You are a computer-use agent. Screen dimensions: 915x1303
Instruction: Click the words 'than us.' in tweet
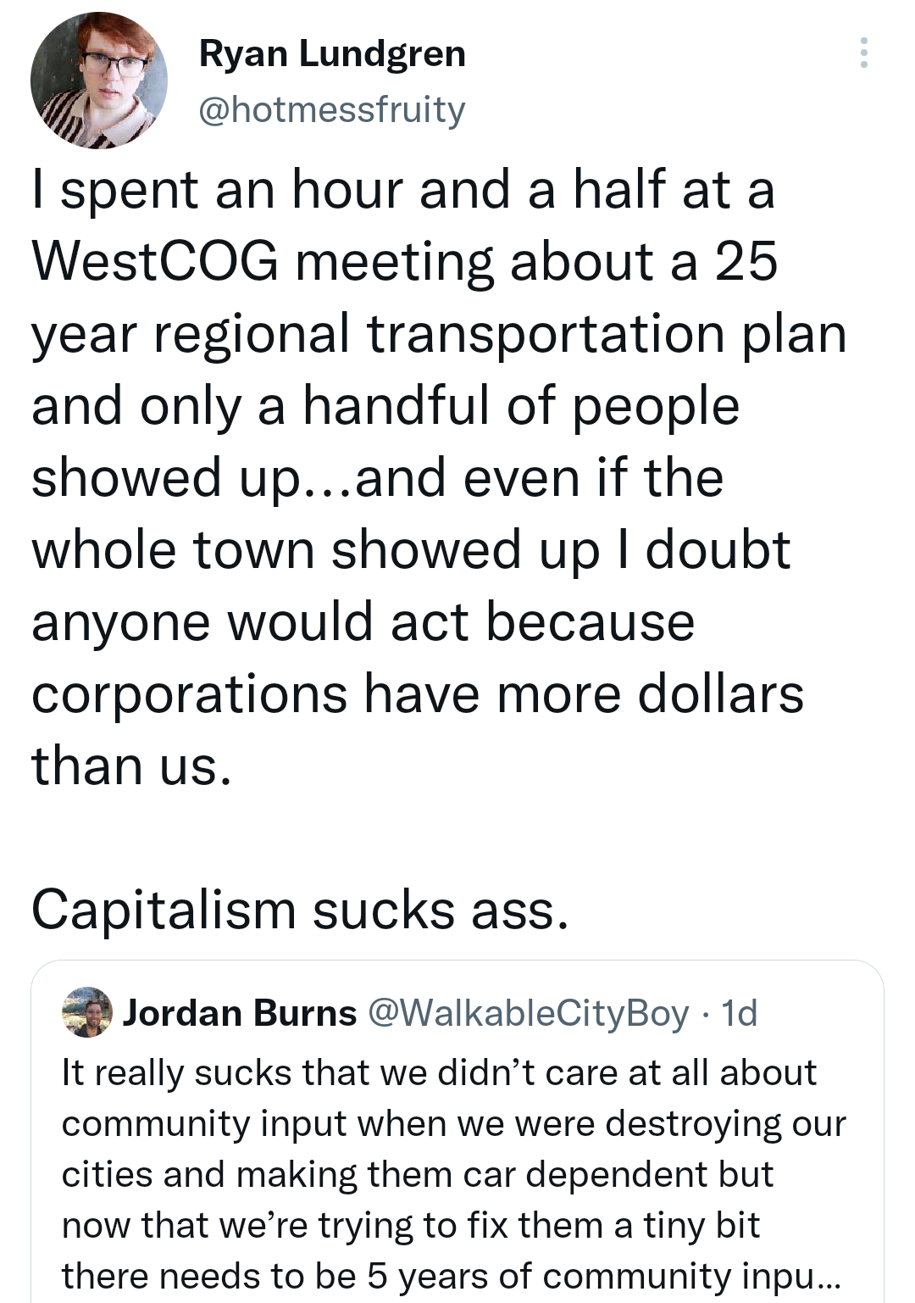131,766
